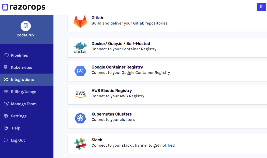The width and height of the screenshot is (267, 158).
Task: Open Settings from the sidebar
Action: (19, 116)
